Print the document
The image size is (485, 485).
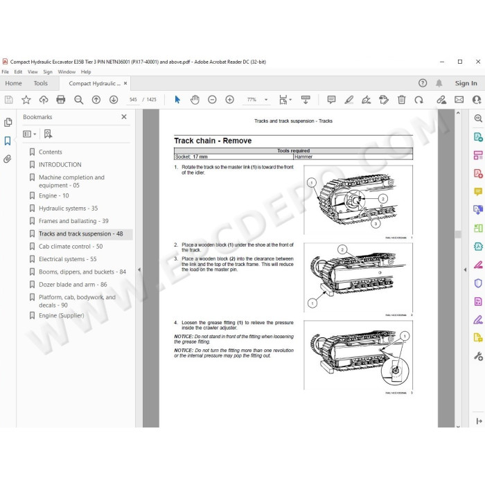(x=61, y=100)
